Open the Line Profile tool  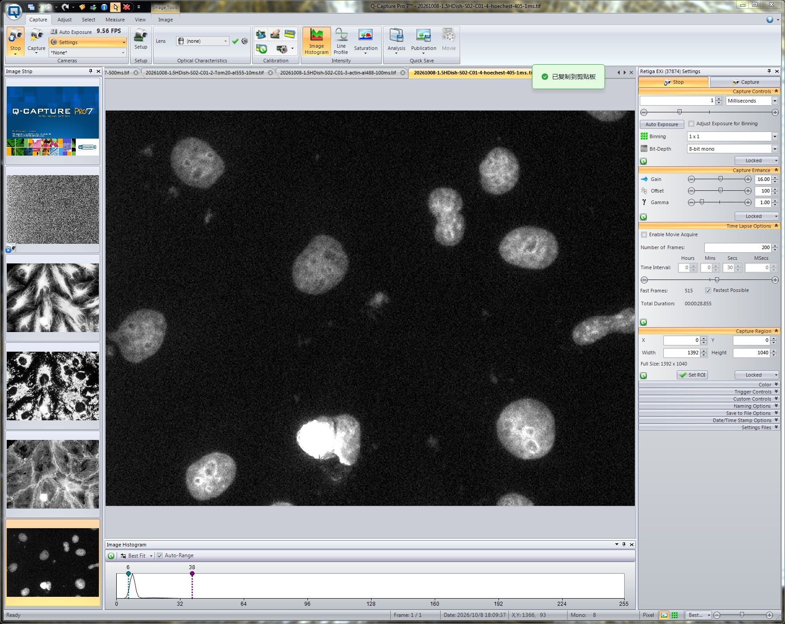341,41
